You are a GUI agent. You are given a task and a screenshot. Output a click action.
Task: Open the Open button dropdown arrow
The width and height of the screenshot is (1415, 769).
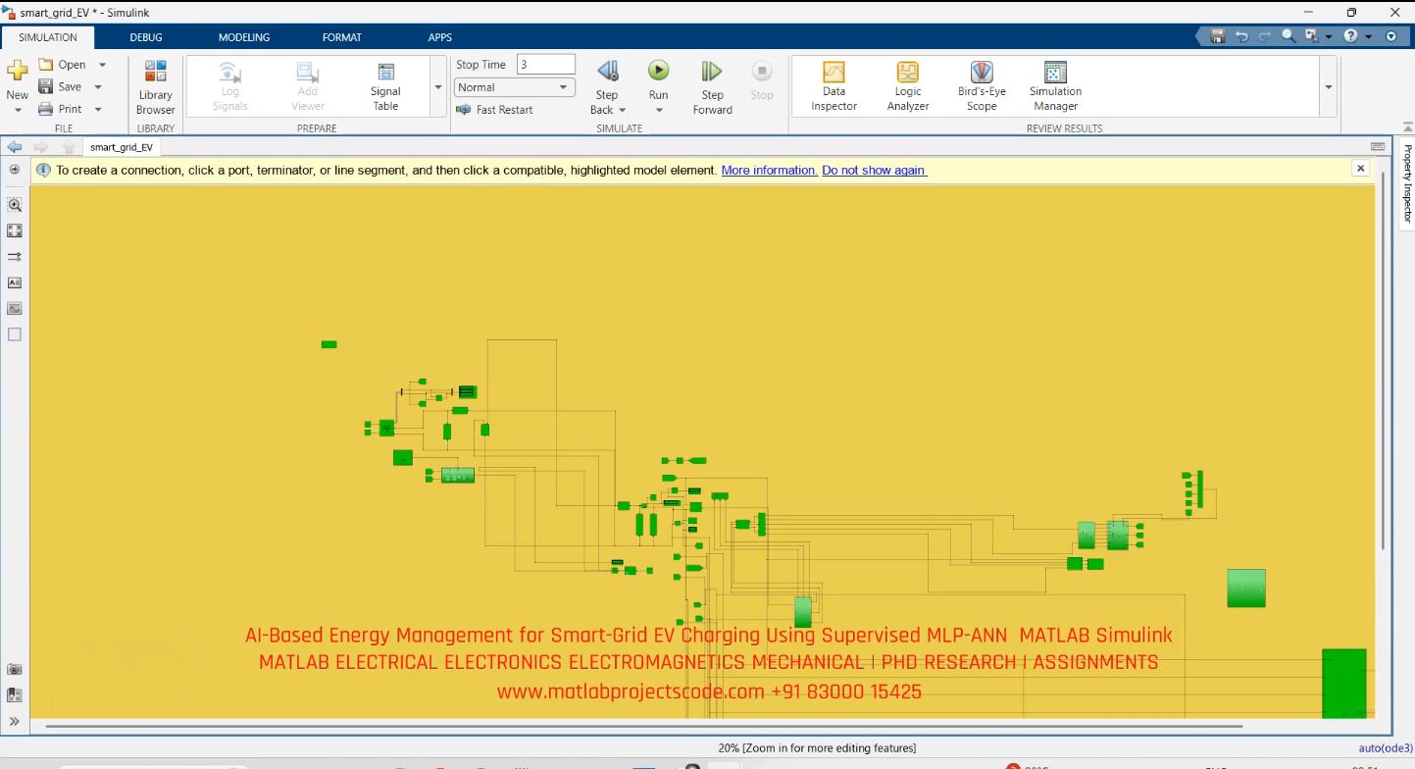[x=102, y=65]
